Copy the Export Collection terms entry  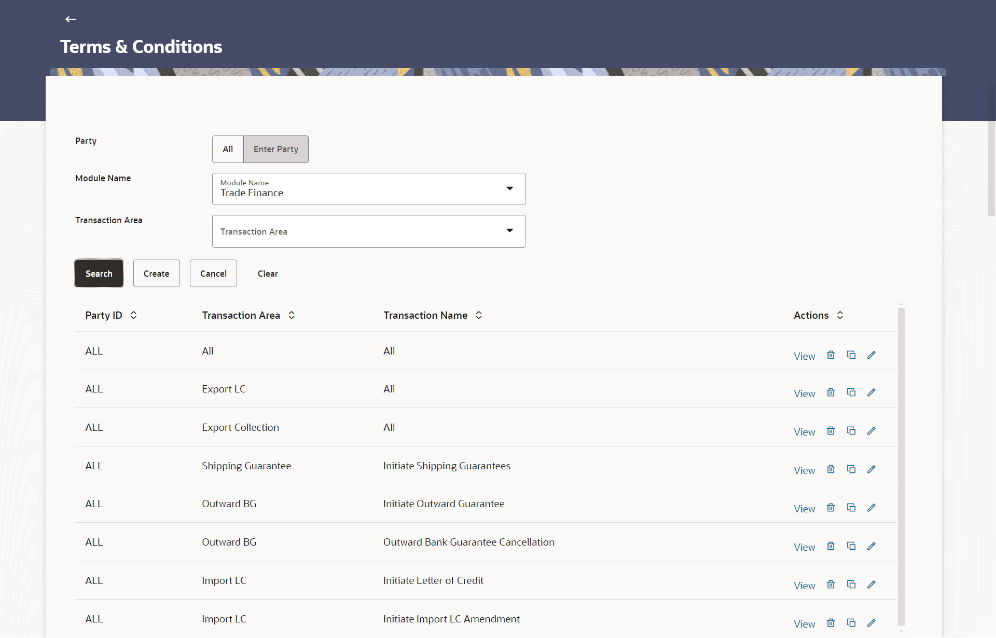[x=851, y=431]
